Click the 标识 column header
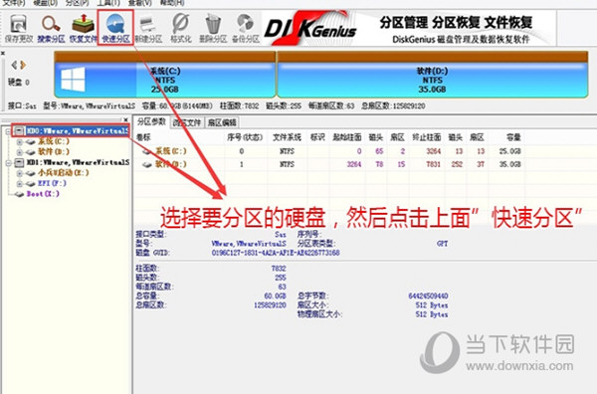This screenshot has height=394, width=597. coord(317,137)
